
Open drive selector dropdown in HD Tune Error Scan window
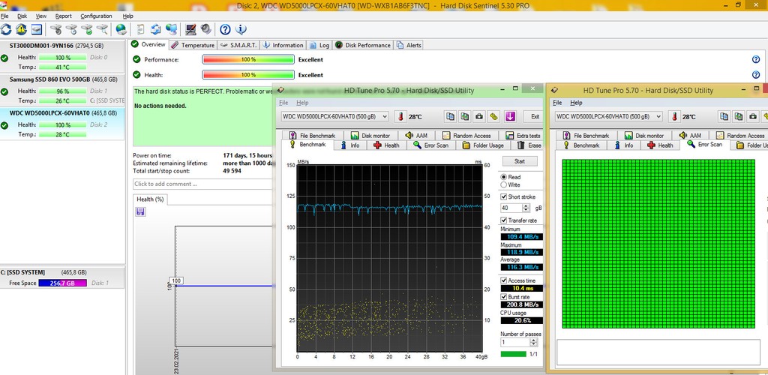point(609,116)
